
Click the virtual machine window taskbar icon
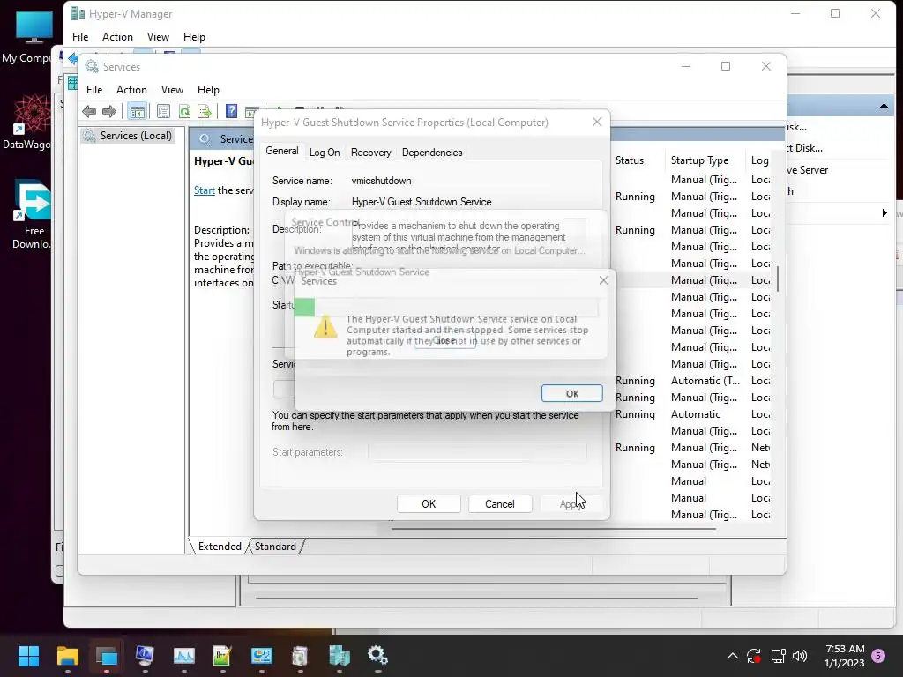[x=107, y=656]
